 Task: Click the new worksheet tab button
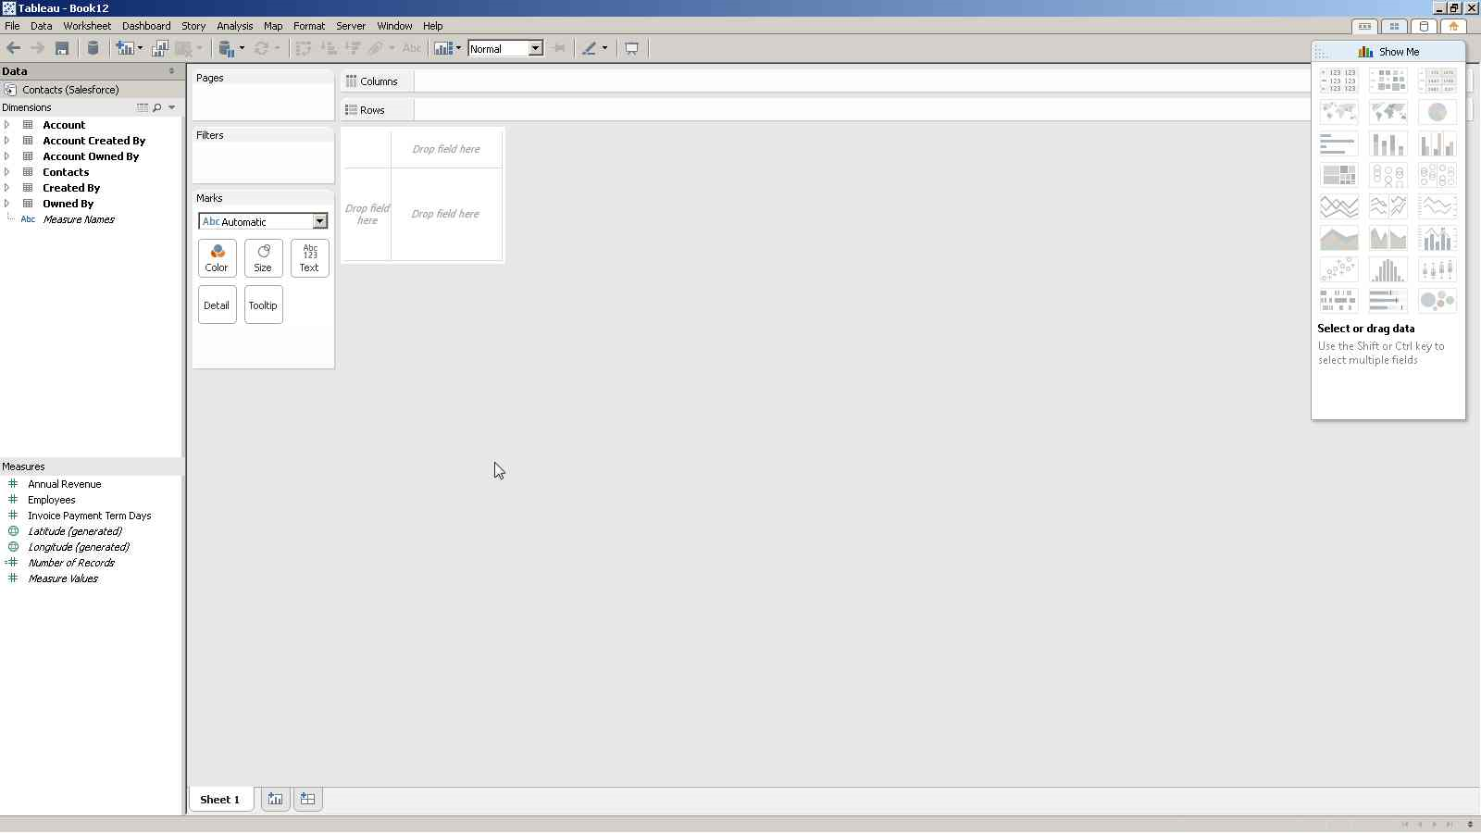[x=275, y=799]
